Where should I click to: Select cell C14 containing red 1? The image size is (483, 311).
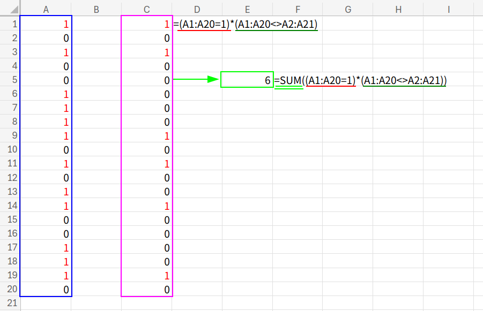tap(146, 206)
